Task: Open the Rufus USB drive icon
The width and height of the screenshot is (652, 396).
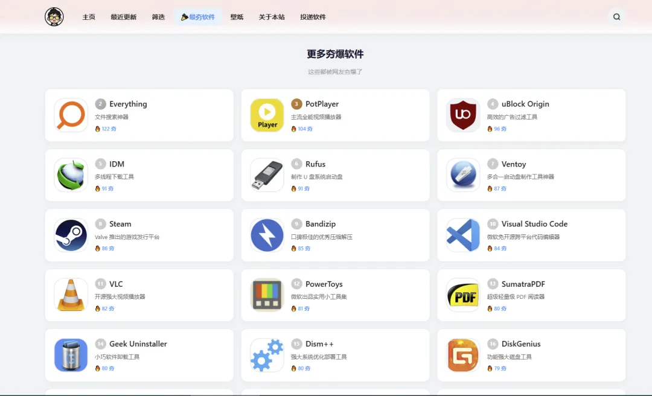Action: pyautogui.click(x=267, y=174)
